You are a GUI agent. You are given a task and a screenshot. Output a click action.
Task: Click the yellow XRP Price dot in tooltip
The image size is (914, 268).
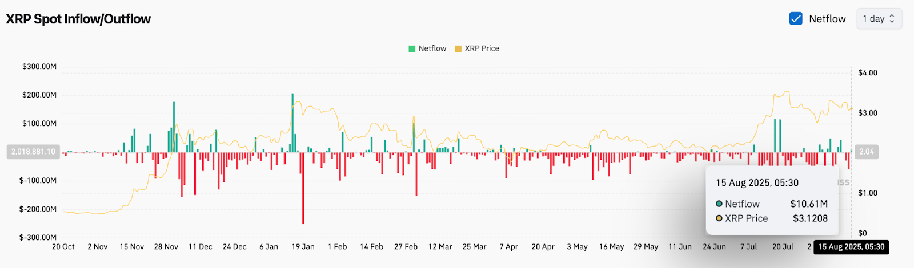(x=719, y=218)
